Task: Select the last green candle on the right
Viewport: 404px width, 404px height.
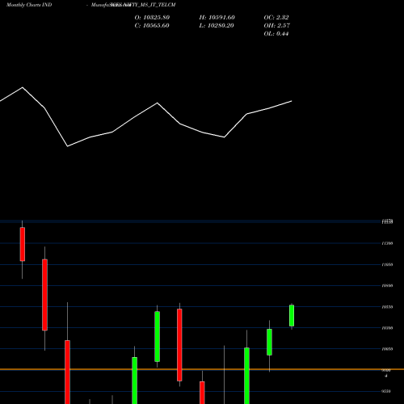Action: [292, 316]
